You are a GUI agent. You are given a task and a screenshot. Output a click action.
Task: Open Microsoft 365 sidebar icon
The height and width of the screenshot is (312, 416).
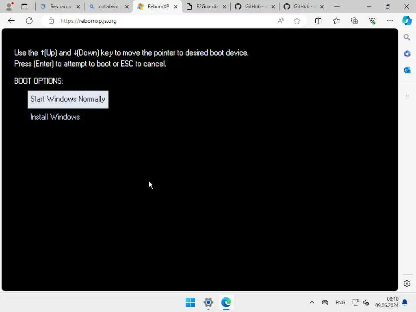pyautogui.click(x=407, y=54)
